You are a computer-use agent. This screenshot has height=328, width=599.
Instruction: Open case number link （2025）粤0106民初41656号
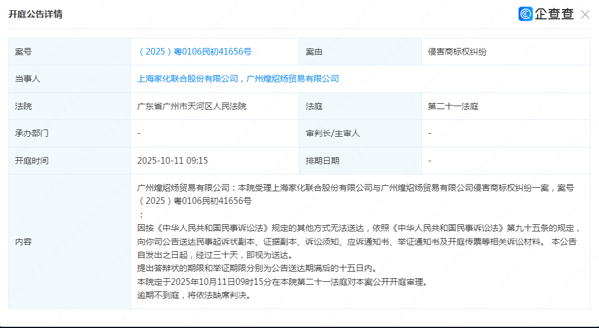click(194, 52)
